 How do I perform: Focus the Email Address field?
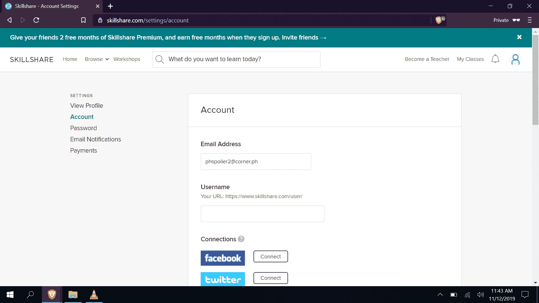click(256, 161)
